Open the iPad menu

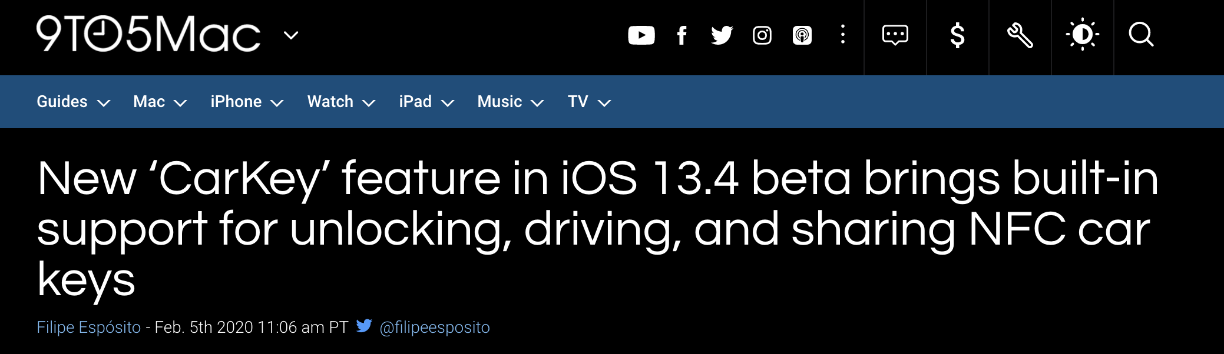415,102
